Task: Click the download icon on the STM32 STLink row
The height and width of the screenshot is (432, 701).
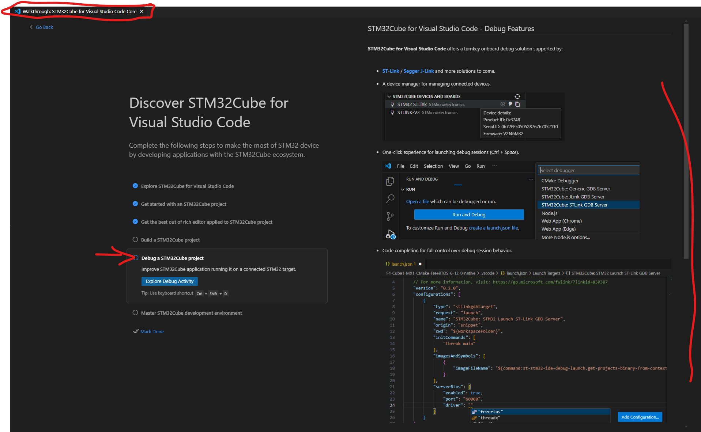Action: (503, 104)
